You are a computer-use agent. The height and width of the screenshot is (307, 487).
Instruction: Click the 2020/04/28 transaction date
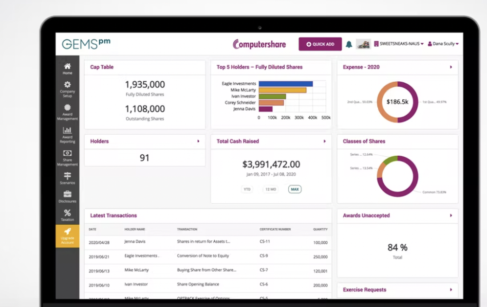click(x=99, y=243)
